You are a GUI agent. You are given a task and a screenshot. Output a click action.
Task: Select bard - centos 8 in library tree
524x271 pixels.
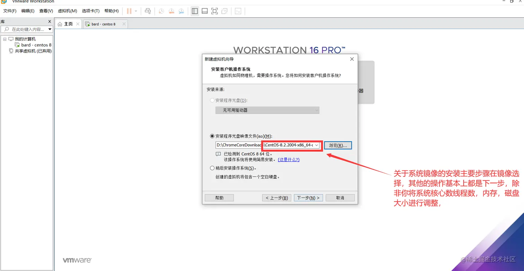36,45
